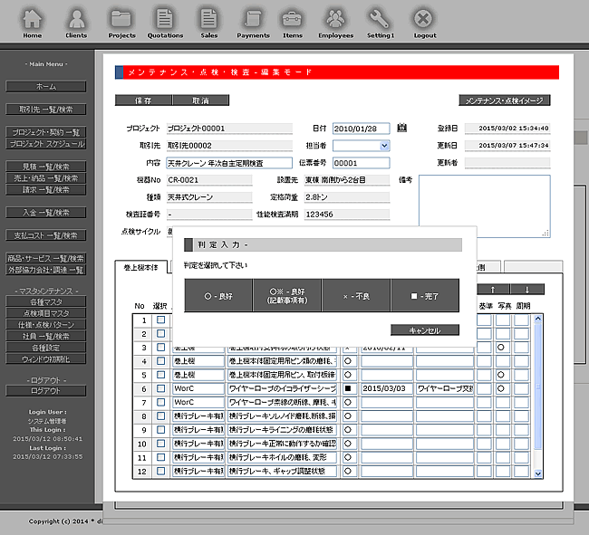Image resolution: width=589 pixels, height=535 pixels.
Task: Click the judgment cell in row 6
Action: click(x=349, y=388)
